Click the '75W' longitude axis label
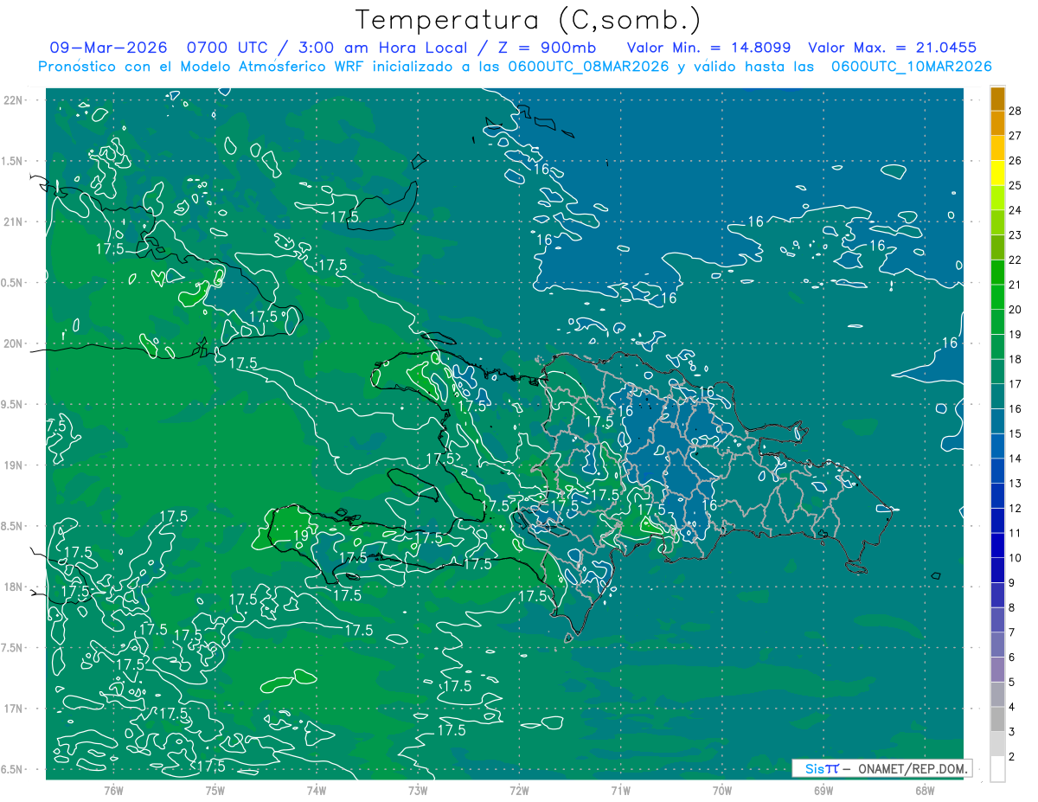Screen dimensions: 1038x802 (215, 790)
